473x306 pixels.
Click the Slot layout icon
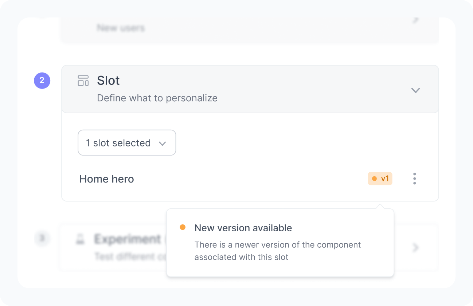(83, 81)
